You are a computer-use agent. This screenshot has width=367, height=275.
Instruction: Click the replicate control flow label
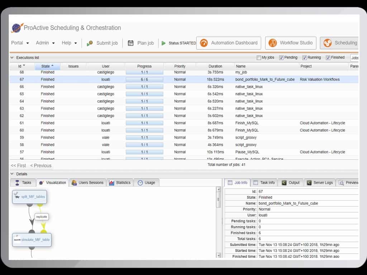pyautogui.click(x=42, y=217)
